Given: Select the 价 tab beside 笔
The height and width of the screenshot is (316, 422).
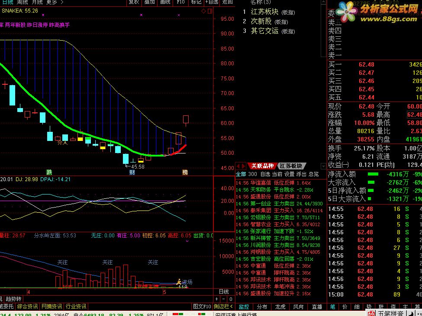Looking at the screenshot, I should coord(345,306).
